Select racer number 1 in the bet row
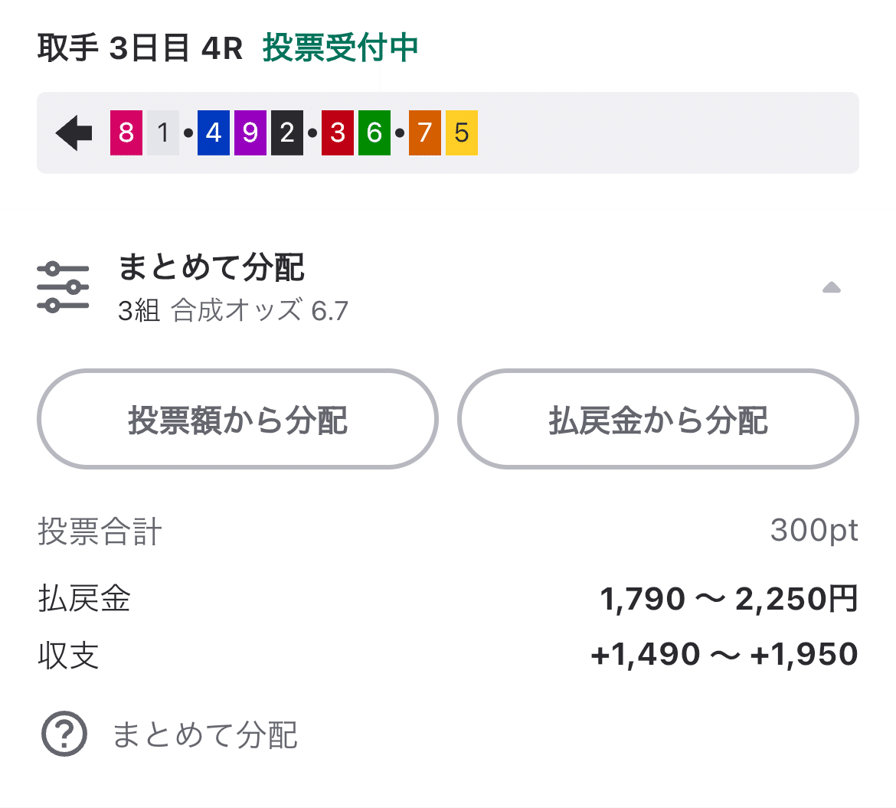Viewport: 896px width, 808px height. [162, 132]
